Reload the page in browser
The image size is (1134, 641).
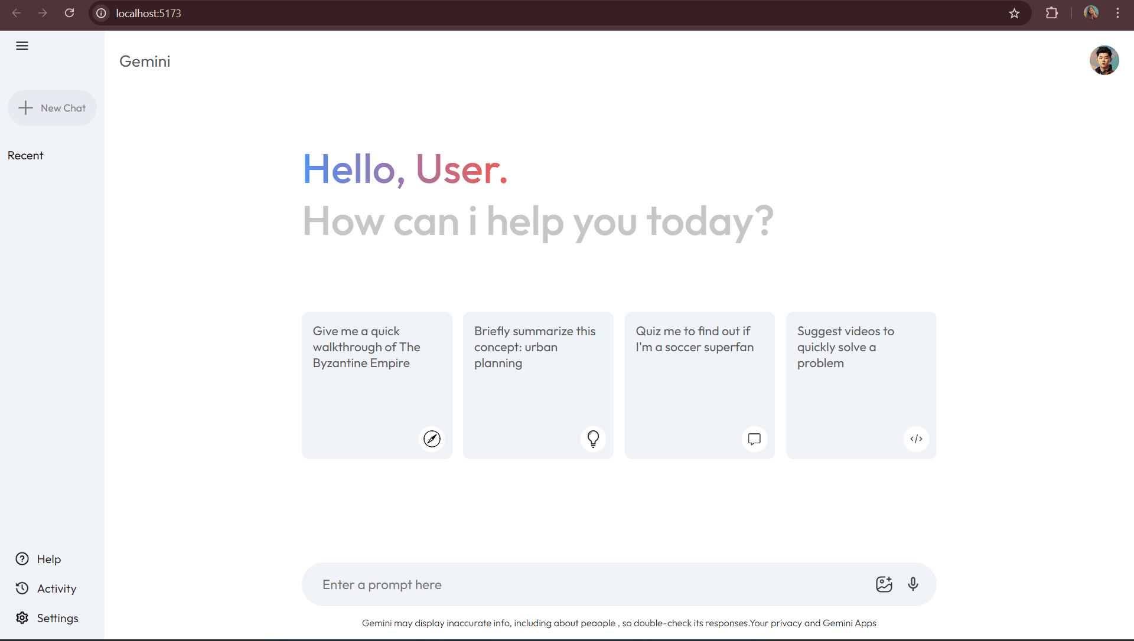coord(69,13)
